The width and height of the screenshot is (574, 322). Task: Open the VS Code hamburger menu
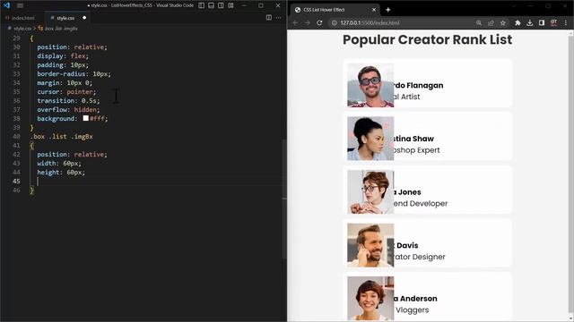(20, 5)
